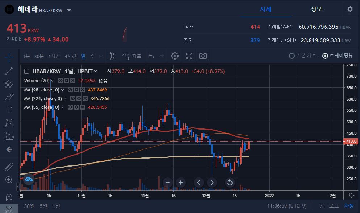
Task: Expand MA (55, close, 0) options
Action: click(x=62, y=107)
